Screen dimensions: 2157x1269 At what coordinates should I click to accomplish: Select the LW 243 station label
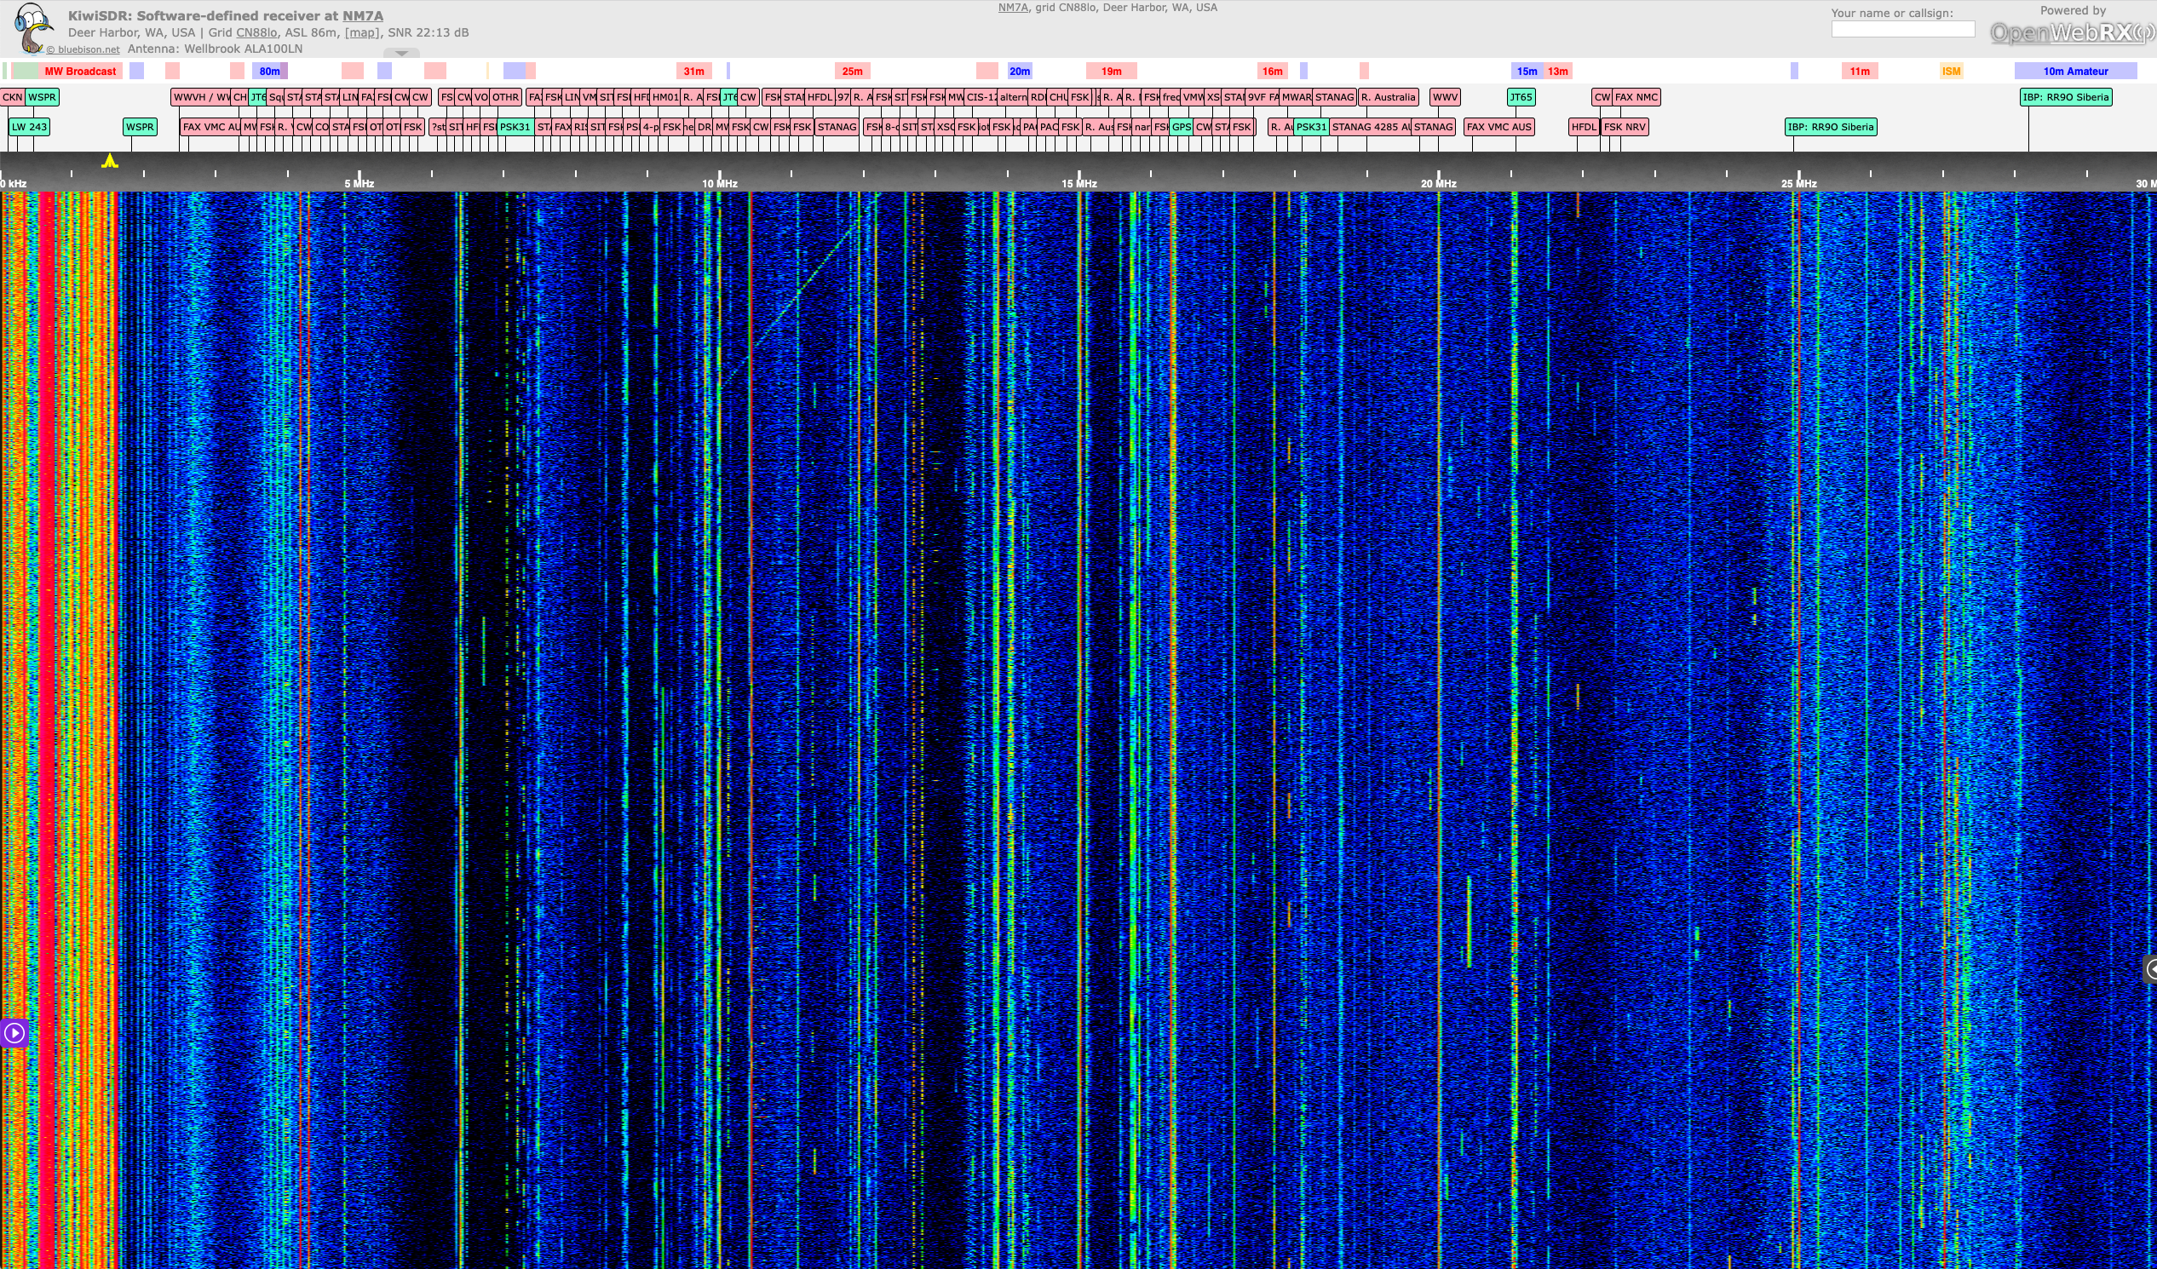29,127
